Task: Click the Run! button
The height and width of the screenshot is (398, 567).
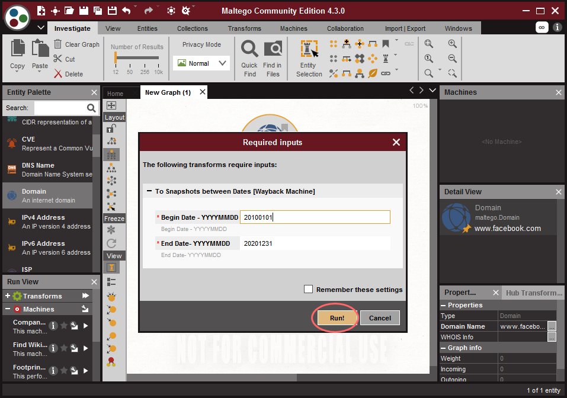Action: [x=337, y=318]
